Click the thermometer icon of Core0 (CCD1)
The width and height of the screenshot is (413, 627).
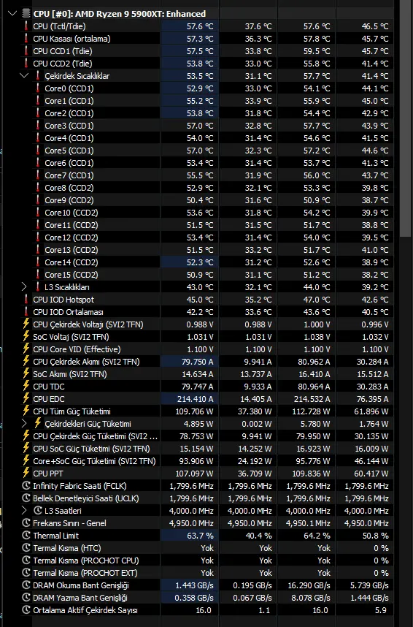(x=37, y=88)
